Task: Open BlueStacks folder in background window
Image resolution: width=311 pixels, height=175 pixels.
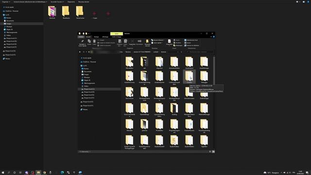Action: point(66,12)
